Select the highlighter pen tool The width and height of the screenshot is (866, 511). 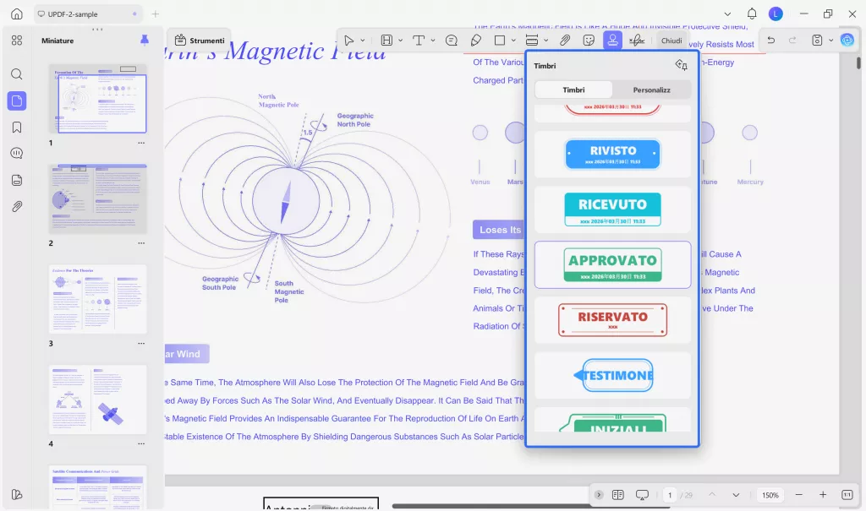pos(475,41)
